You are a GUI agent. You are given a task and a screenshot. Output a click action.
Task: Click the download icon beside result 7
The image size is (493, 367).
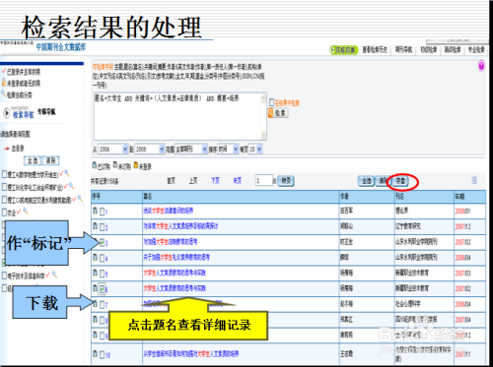(x=95, y=304)
